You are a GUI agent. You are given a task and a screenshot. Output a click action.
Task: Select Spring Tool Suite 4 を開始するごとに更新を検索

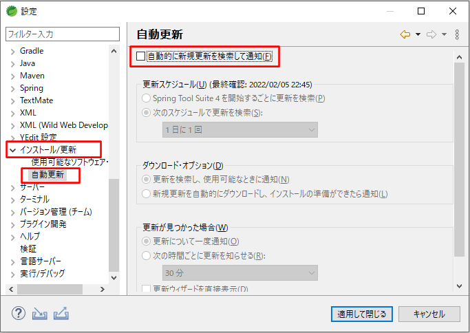pos(146,98)
